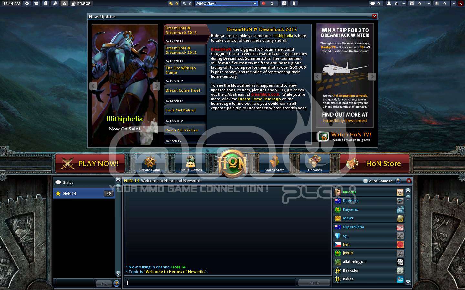Open the http://bit.ly/dhwcontest link
Screen dimensions: 465x290
pyautogui.click(x=345, y=121)
